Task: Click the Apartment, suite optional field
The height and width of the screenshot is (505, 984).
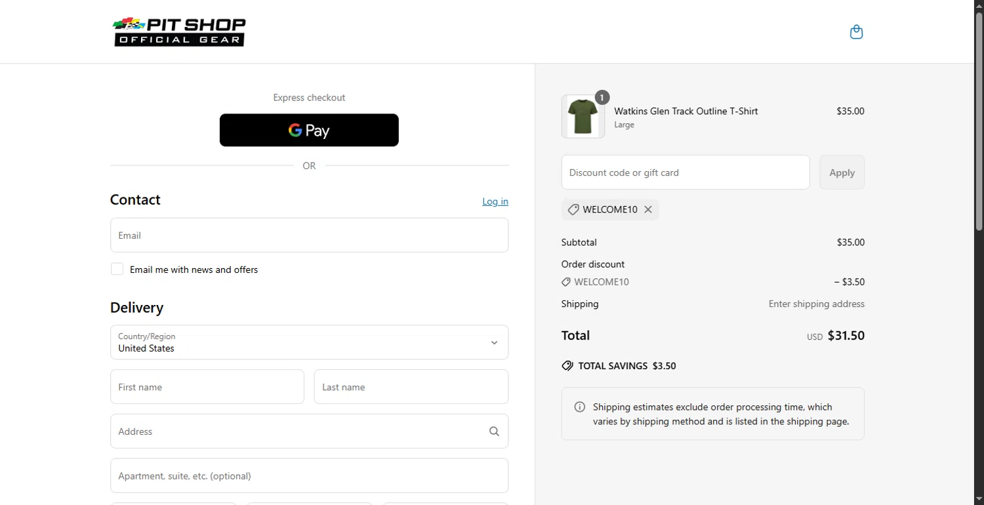Action: point(309,475)
